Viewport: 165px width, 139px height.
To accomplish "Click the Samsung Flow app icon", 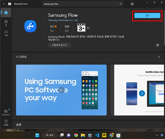I will [x=30, y=26].
